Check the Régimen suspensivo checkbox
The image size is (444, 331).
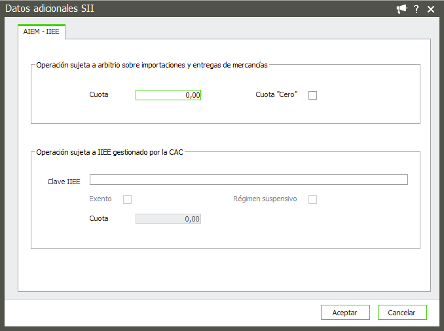click(312, 199)
